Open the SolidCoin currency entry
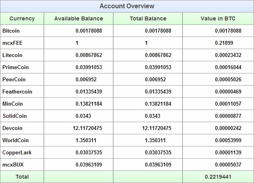254x183 pixels. pyautogui.click(x=15, y=116)
